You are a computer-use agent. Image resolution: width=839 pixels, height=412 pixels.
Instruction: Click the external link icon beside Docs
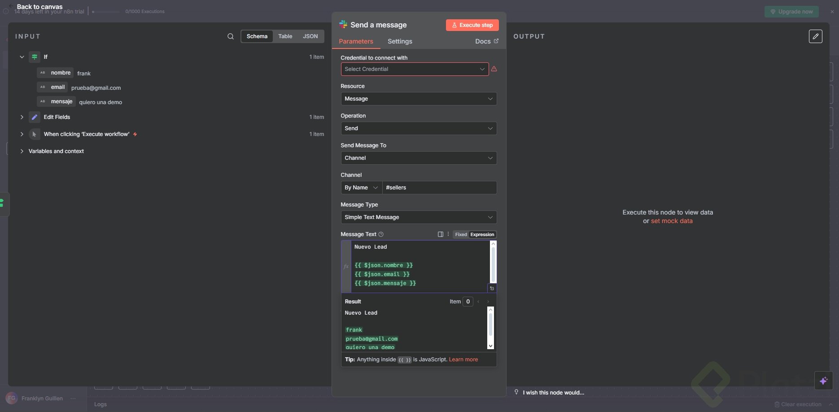[x=496, y=41]
